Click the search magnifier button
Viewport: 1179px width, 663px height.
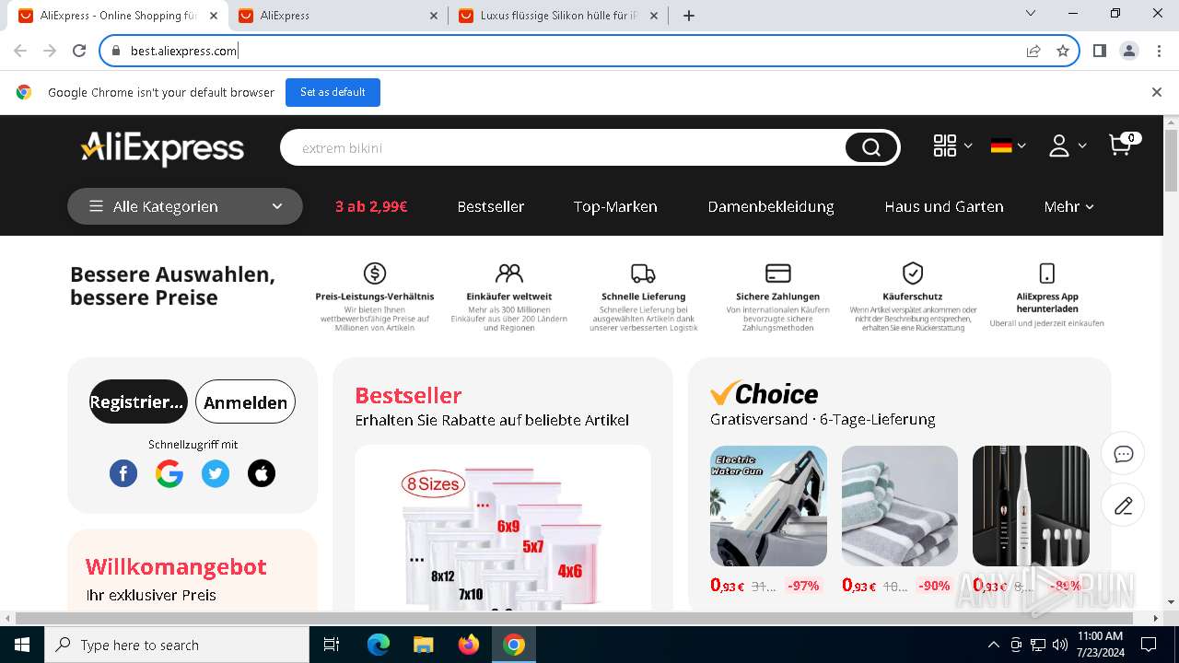[x=871, y=147]
